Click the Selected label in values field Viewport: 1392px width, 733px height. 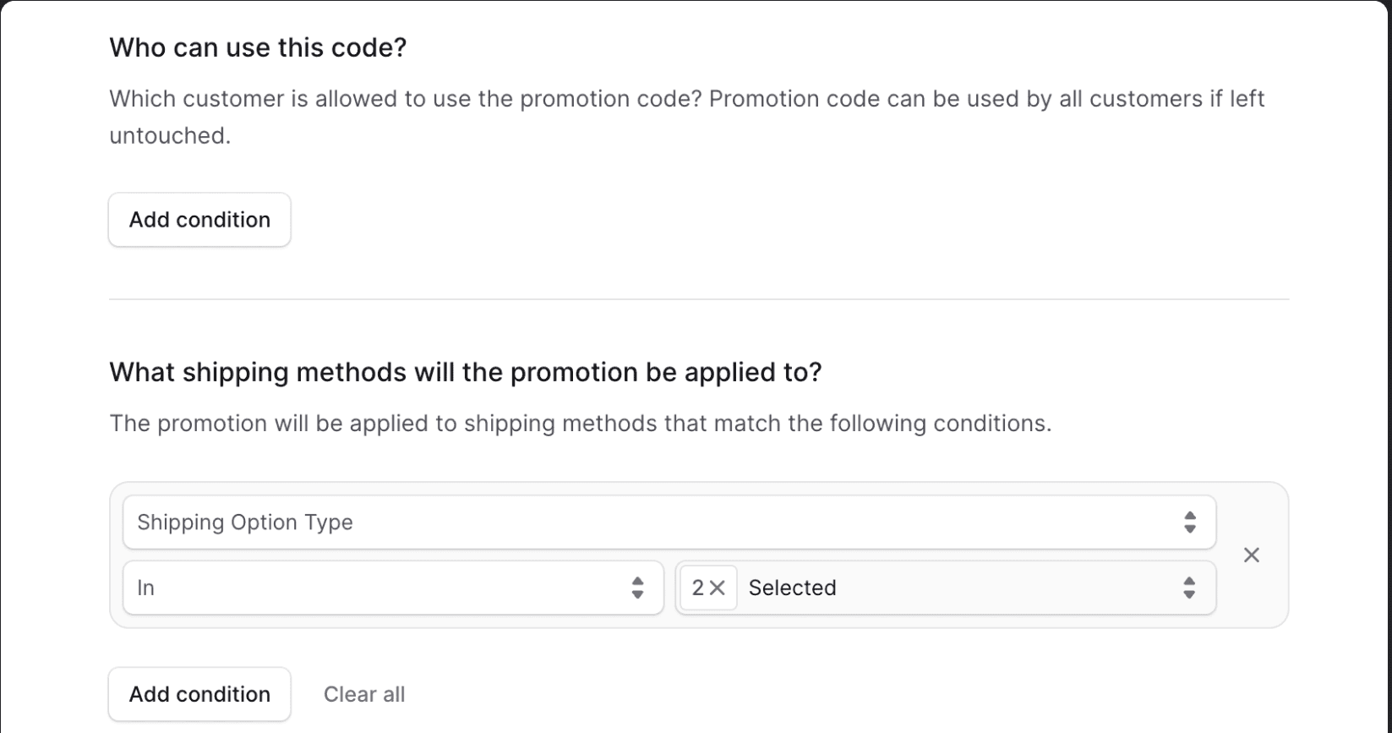tap(792, 588)
